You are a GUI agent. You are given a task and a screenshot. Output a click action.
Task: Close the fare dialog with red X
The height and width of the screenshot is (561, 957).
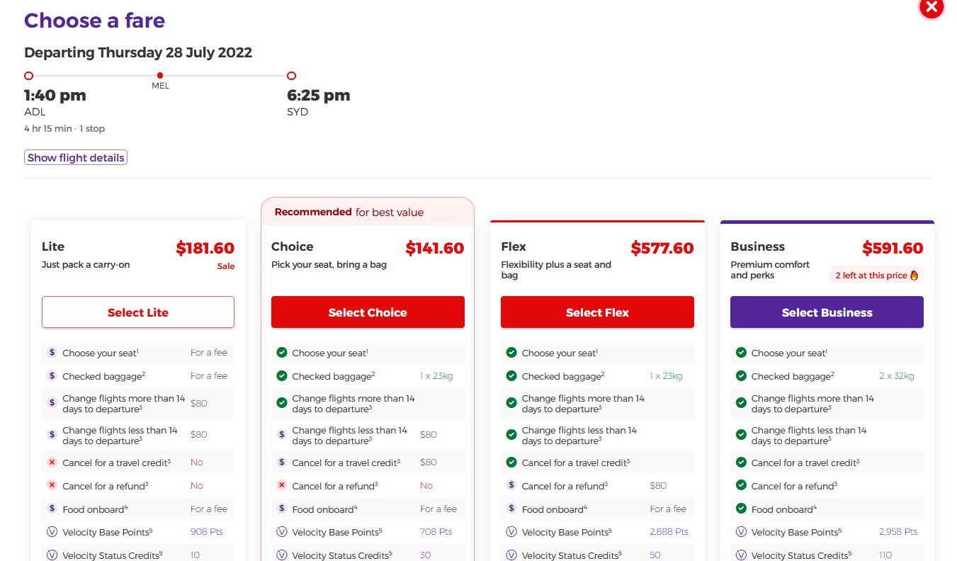(931, 7)
